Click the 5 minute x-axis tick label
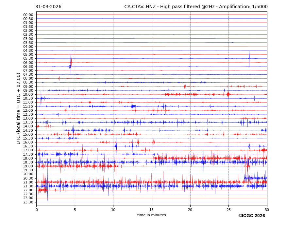Image resolution: width=303 pixels, height=228 pixels. pos(75,210)
